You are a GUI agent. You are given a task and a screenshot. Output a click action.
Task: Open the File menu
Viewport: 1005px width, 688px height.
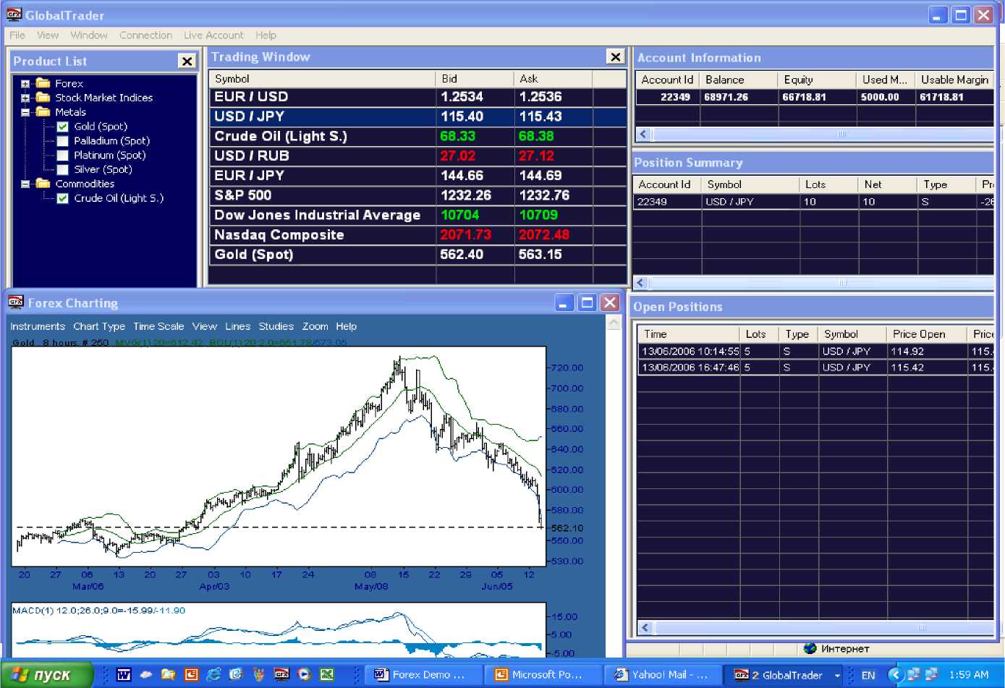pos(17,35)
